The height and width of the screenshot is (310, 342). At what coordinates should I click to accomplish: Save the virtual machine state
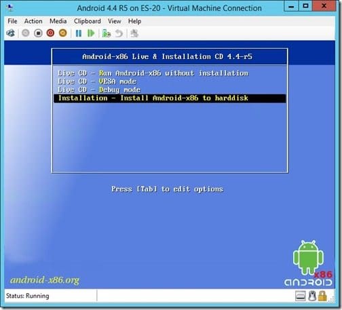click(63, 33)
